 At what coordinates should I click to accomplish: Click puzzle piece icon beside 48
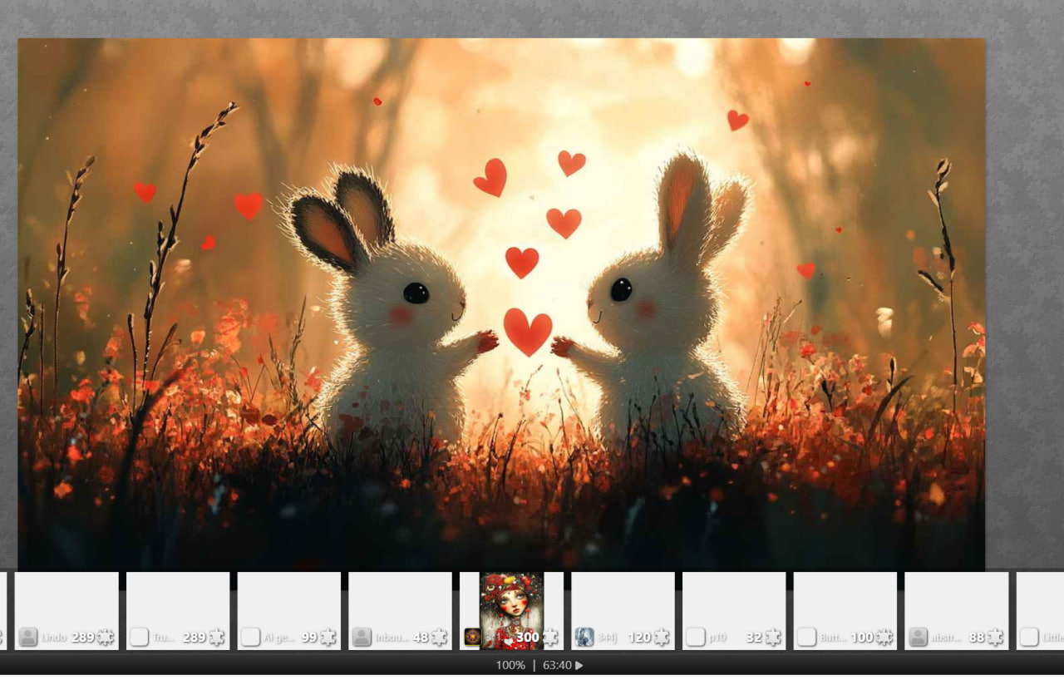pyautogui.click(x=440, y=638)
